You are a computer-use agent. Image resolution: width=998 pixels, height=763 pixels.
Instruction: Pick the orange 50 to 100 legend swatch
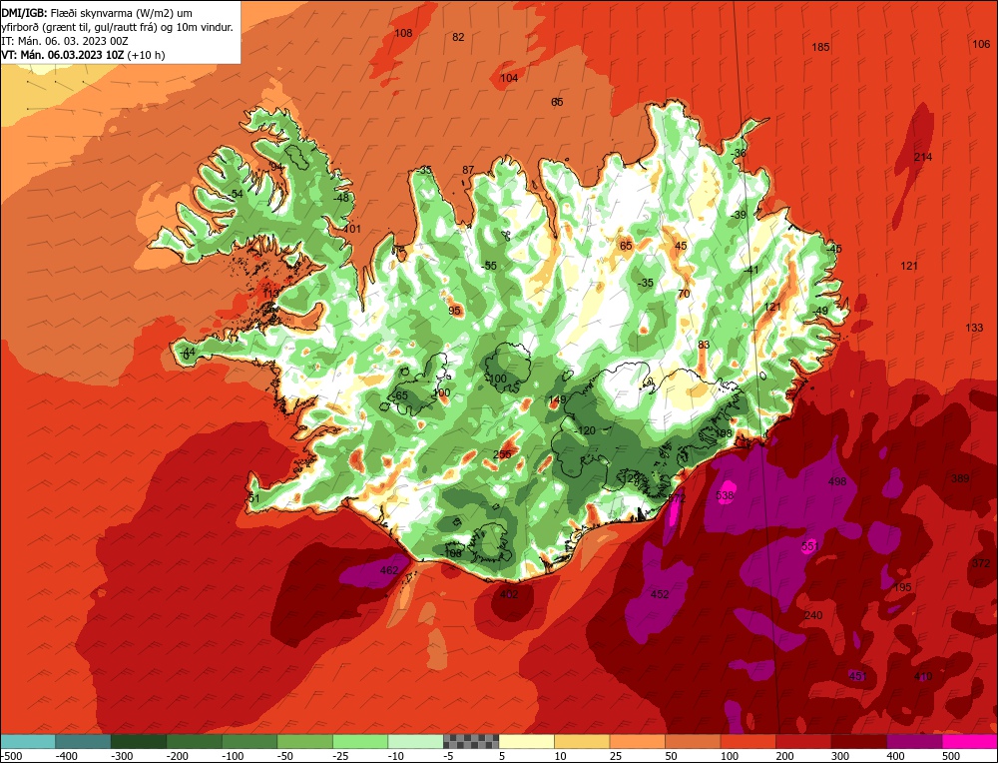tap(693, 741)
